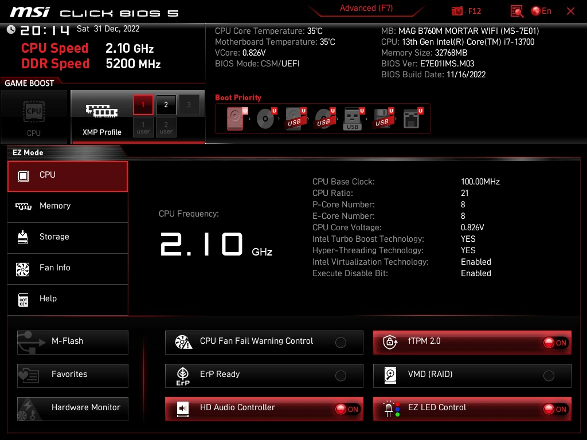Image resolution: width=587 pixels, height=440 pixels.
Task: Click the speaker icon of HD Audio Controller
Action: pyautogui.click(x=183, y=409)
